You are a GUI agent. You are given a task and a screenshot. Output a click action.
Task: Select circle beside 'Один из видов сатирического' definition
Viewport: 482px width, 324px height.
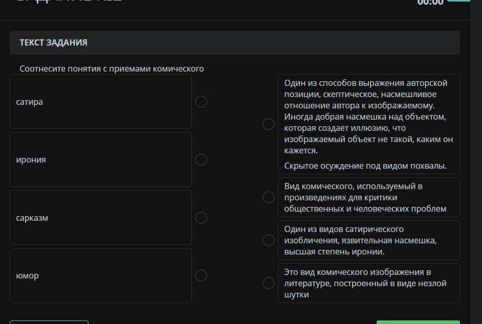click(269, 240)
